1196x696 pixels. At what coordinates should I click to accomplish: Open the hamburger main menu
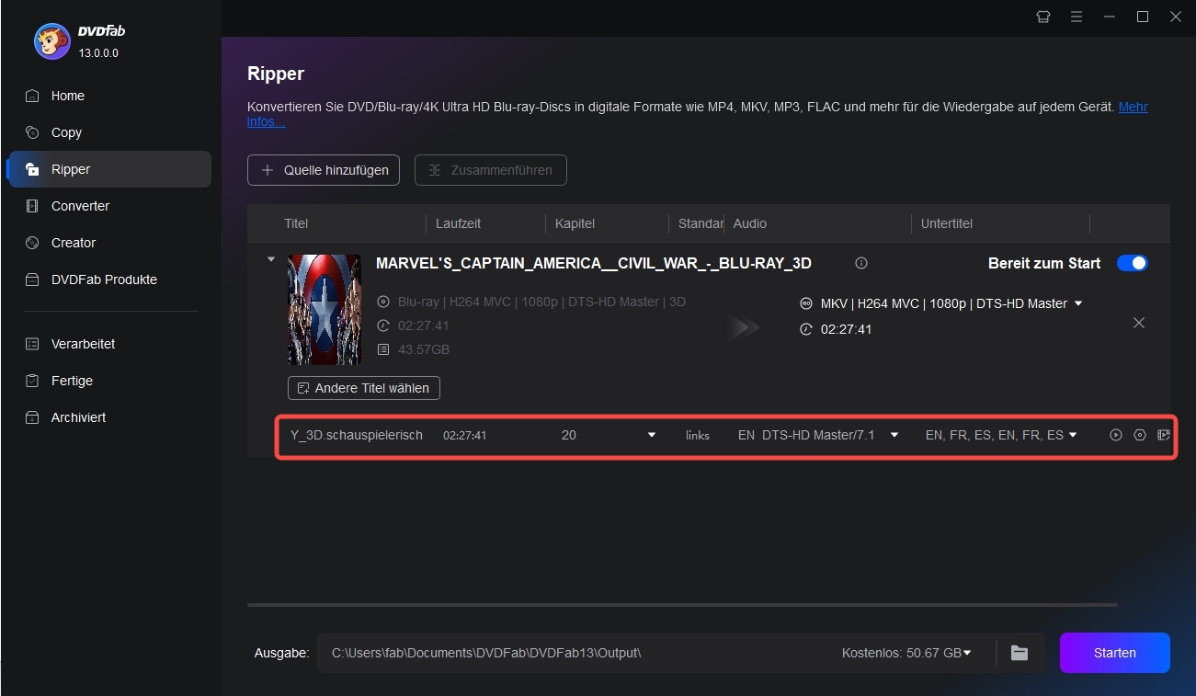point(1076,17)
